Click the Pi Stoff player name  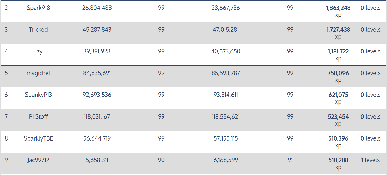[38, 117]
